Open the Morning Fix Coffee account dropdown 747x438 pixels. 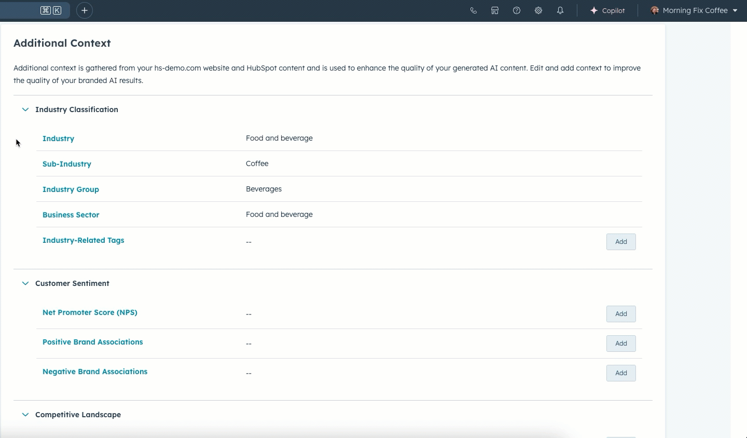736,10
